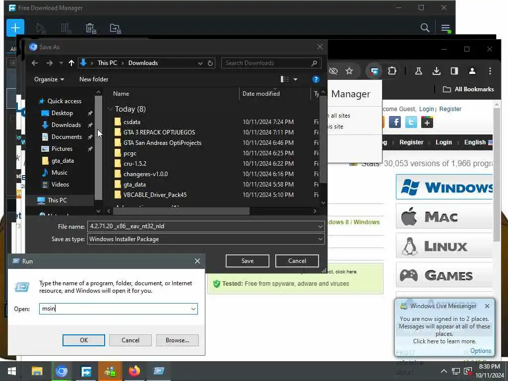The image size is (508, 381).
Task: Share page via Twitter icon
Action: click(x=411, y=123)
